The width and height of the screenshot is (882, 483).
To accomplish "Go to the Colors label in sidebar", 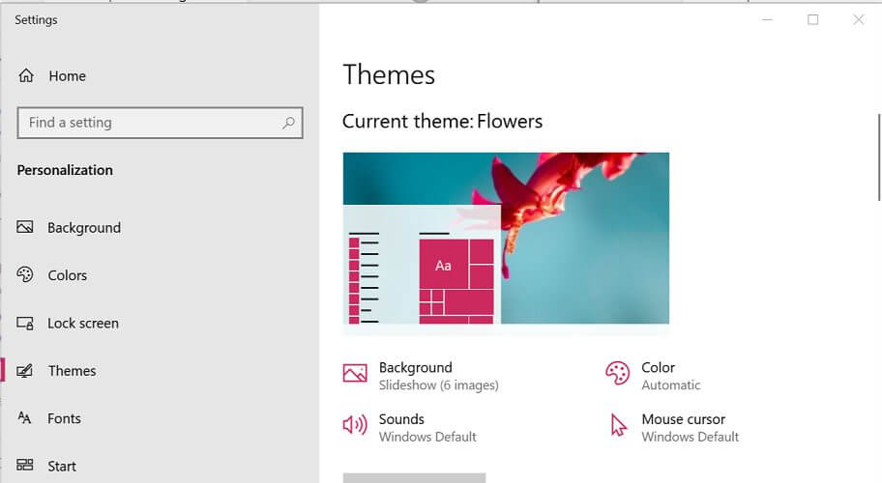I will pos(67,275).
